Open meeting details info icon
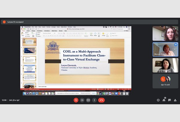 tap(158, 100)
